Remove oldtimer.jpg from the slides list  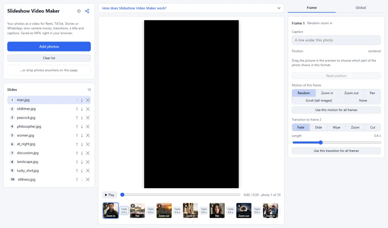[88, 109]
